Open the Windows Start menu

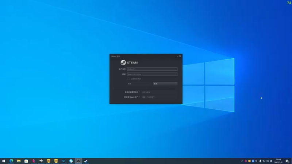coord(4,161)
